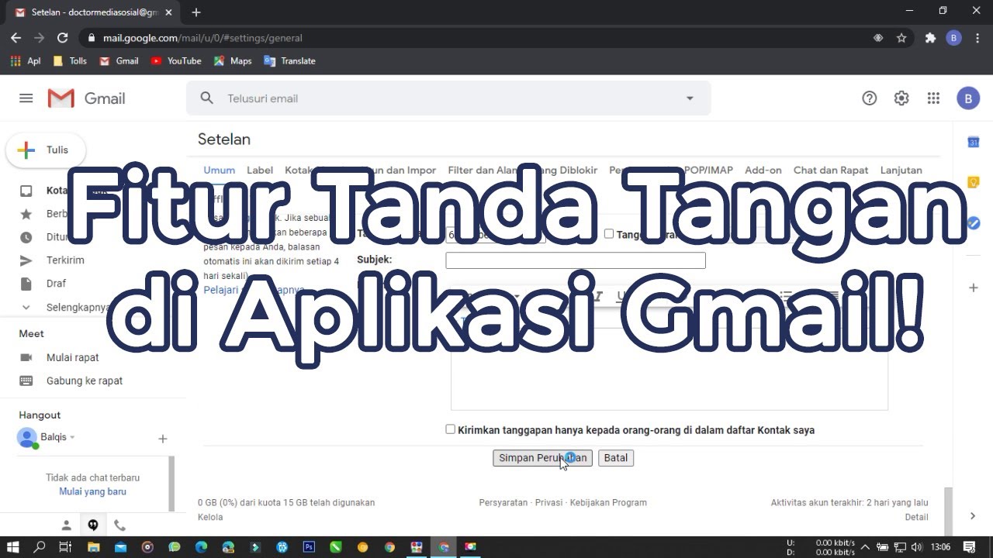Viewport: 993px width, 558px height.
Task: Open the Kebijakan Program link
Action: 608,502
